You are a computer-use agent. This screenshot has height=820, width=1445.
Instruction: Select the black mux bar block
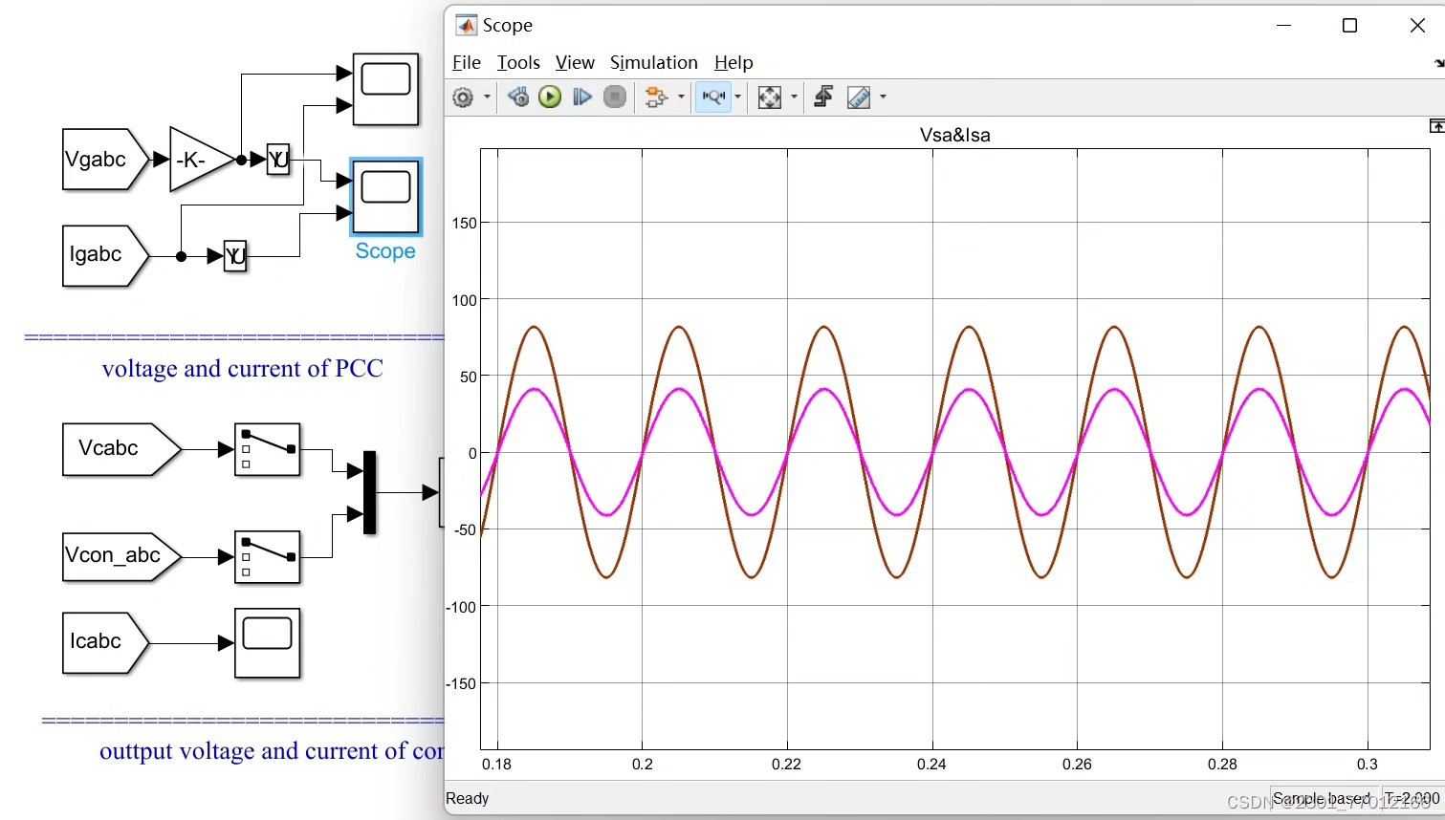pyautogui.click(x=370, y=492)
